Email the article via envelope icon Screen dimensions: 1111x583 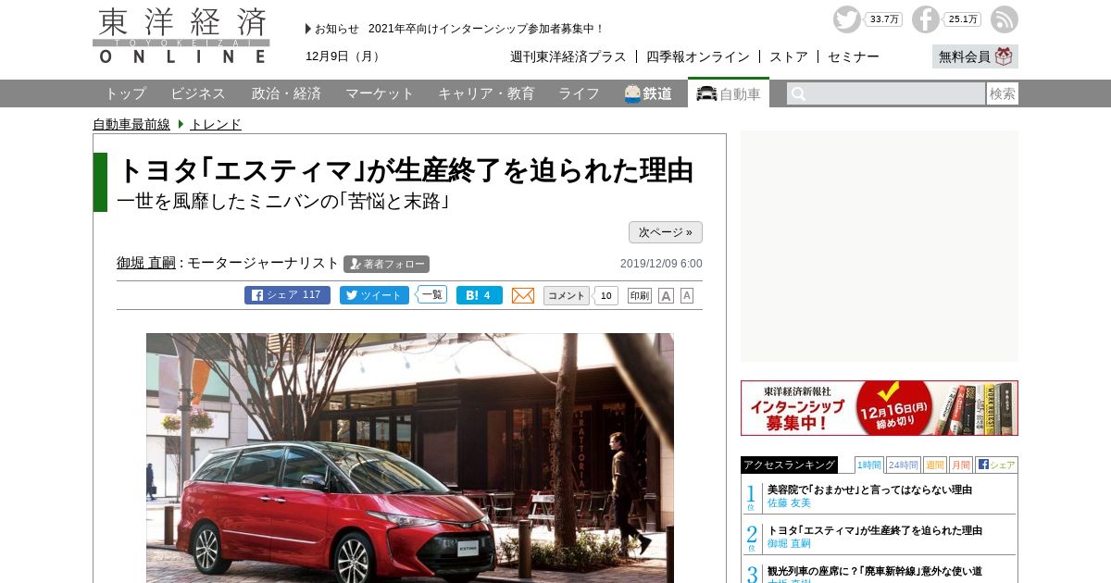pyautogui.click(x=523, y=295)
